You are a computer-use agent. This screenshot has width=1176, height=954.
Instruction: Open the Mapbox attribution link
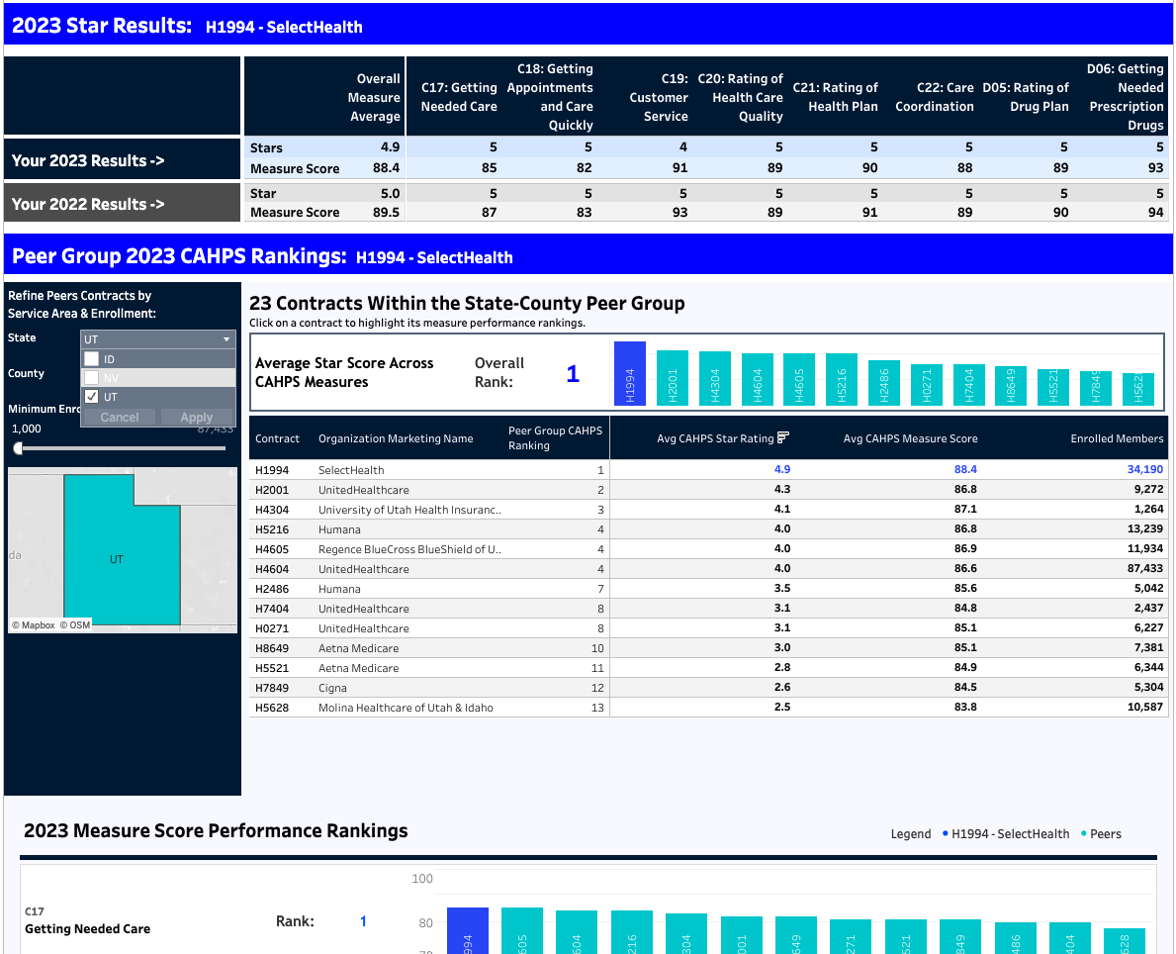pos(34,625)
